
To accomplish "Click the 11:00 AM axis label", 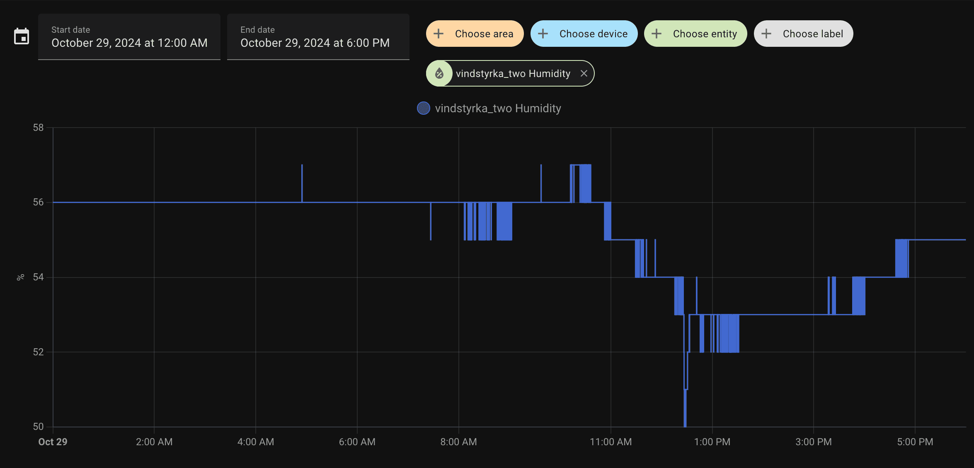I will coord(611,442).
